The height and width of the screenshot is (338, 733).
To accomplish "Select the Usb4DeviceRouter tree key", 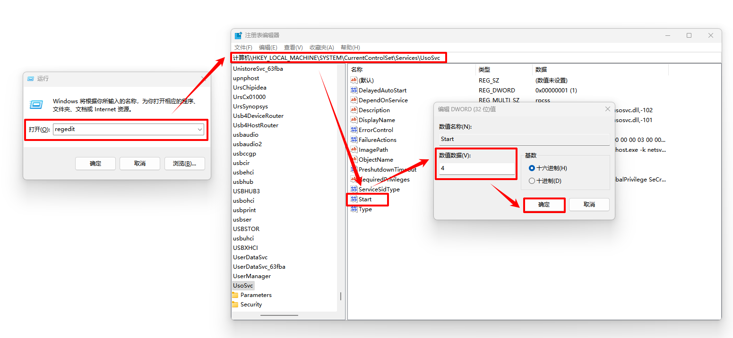I will click(258, 115).
